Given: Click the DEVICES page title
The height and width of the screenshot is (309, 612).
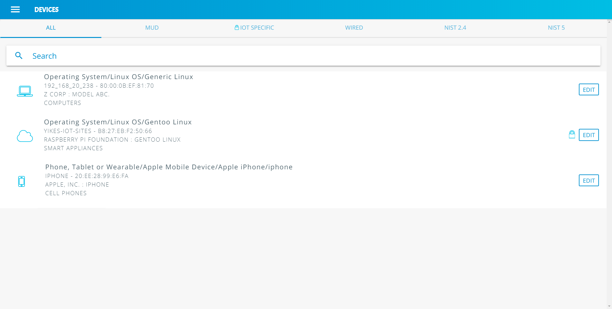Looking at the screenshot, I should point(47,10).
